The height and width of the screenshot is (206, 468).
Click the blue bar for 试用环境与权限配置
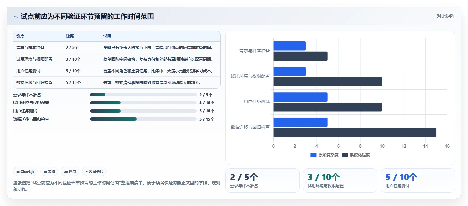[290, 72]
